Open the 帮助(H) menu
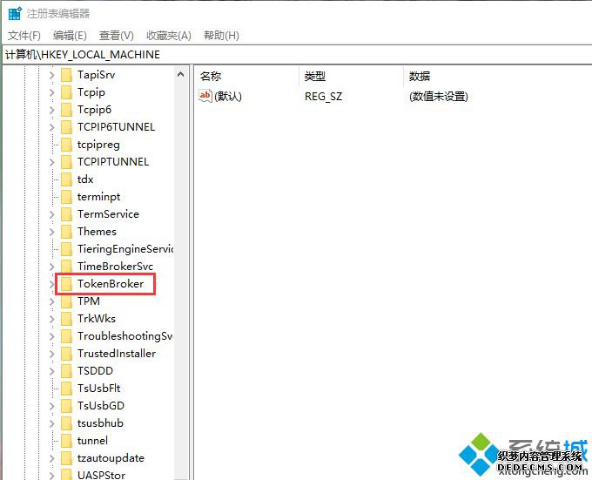This screenshot has height=480, width=592. tap(221, 36)
